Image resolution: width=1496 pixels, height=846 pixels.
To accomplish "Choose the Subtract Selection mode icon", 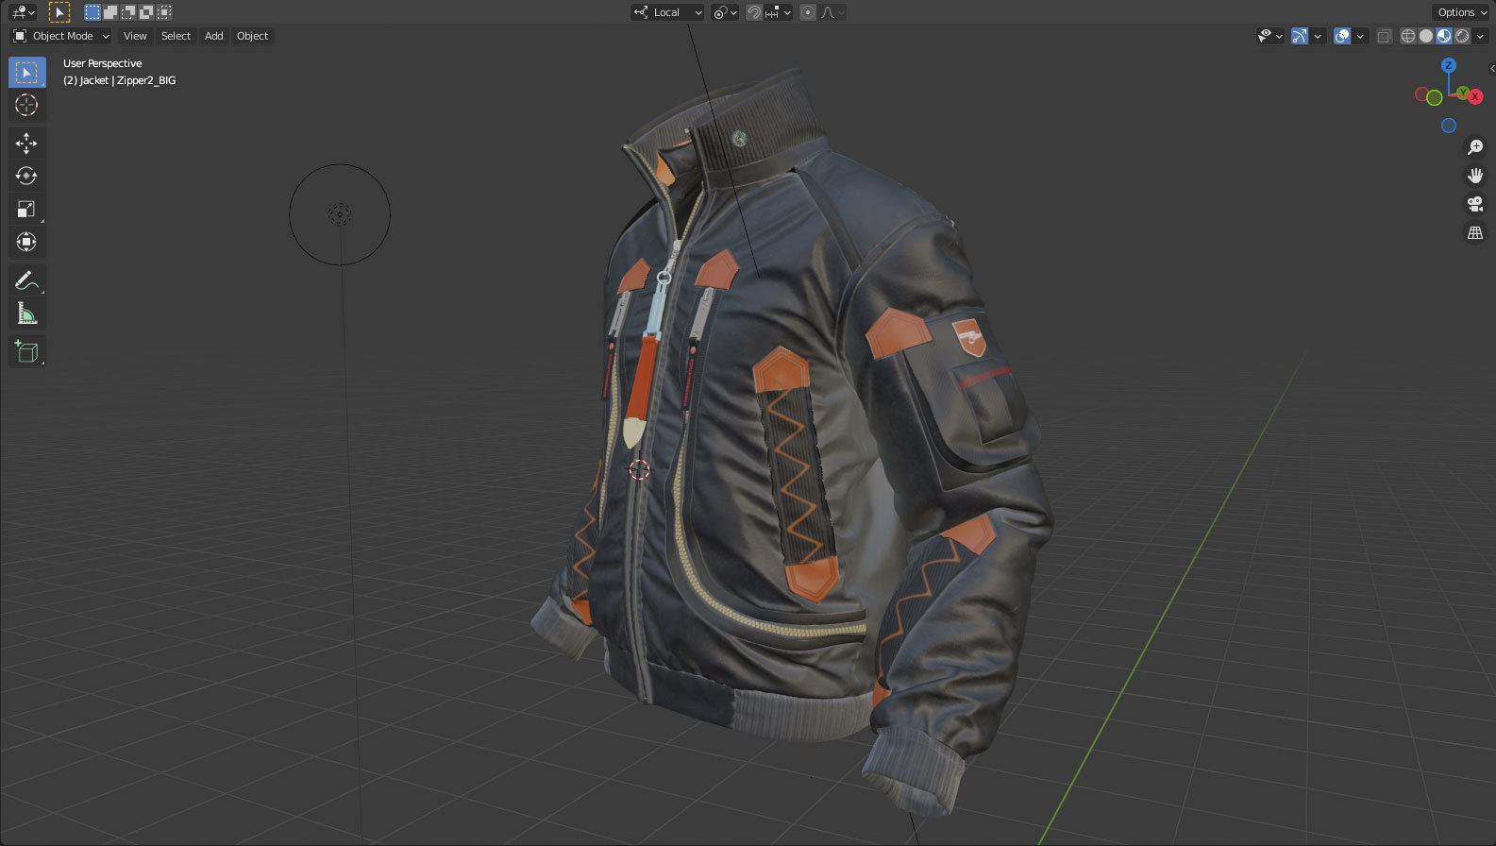I will pos(128,12).
